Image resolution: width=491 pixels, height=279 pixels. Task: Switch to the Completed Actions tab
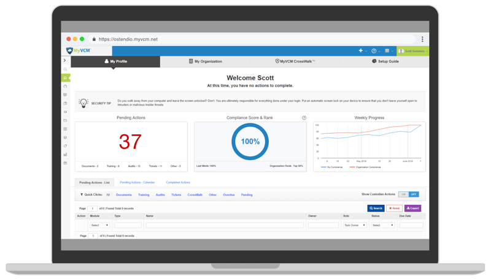[178, 182]
